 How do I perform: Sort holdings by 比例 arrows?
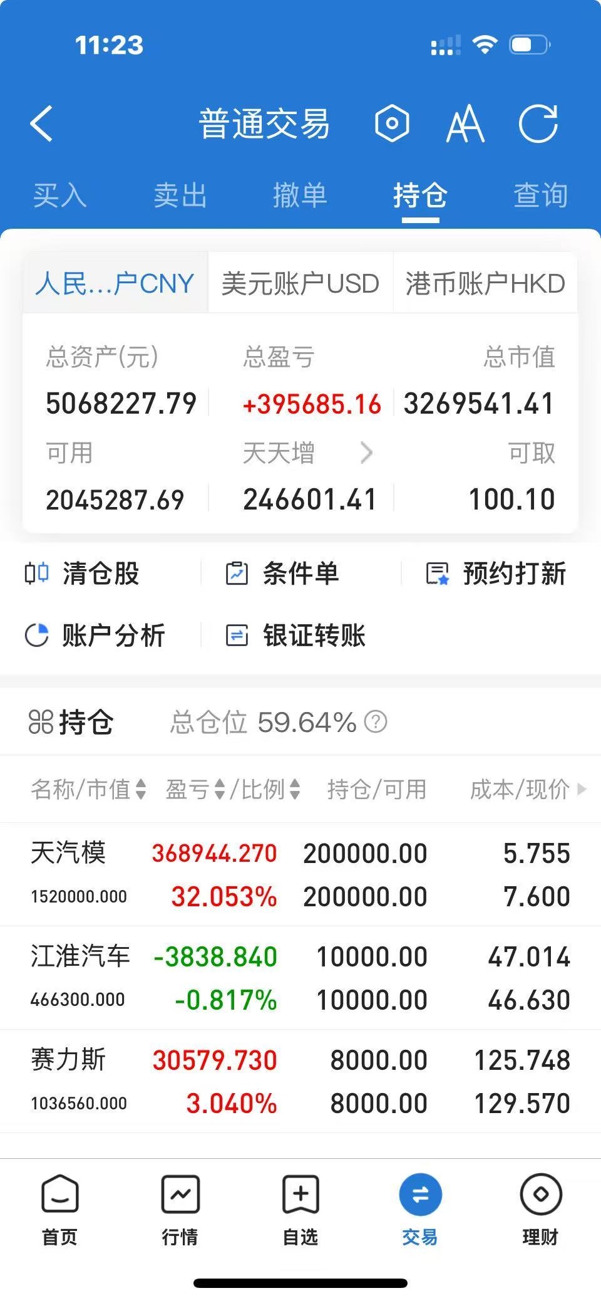295,789
